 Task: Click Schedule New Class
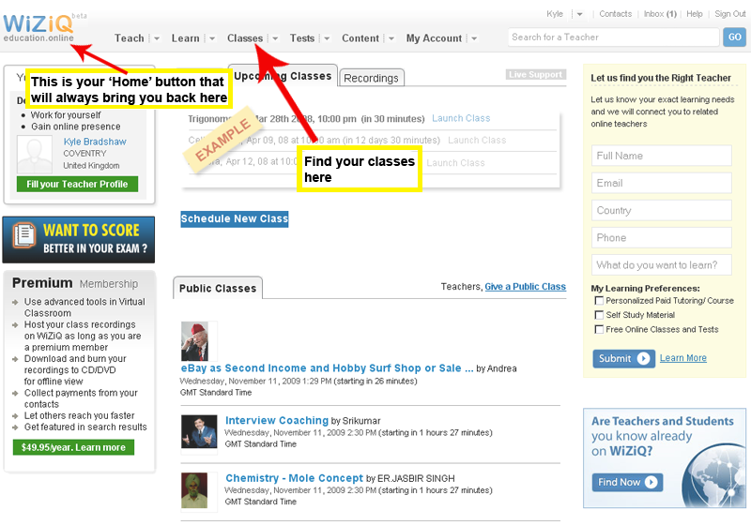[x=234, y=219]
